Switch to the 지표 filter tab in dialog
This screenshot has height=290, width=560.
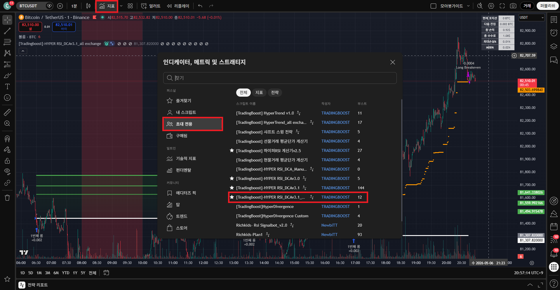(x=259, y=93)
